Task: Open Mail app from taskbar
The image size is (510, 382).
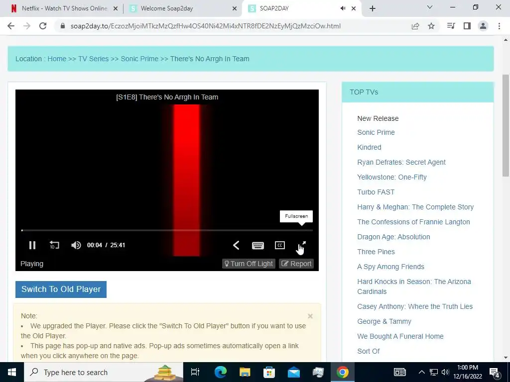Action: pyautogui.click(x=293, y=372)
